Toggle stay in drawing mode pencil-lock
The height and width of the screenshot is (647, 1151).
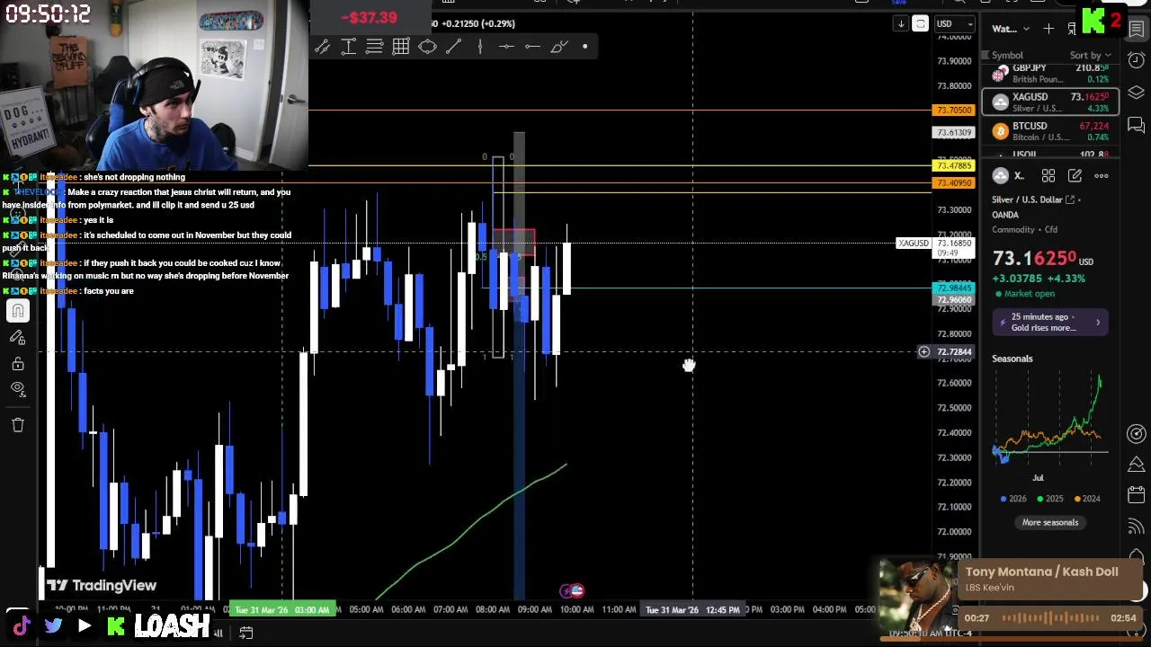click(x=18, y=337)
